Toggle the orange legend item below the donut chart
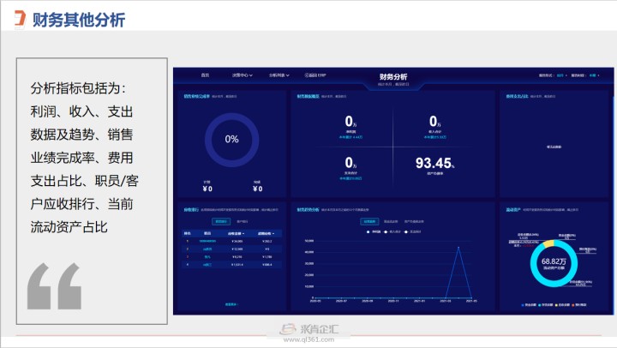617x348 pixels. coord(578,304)
